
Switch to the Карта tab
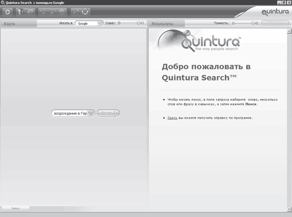coord(10,24)
